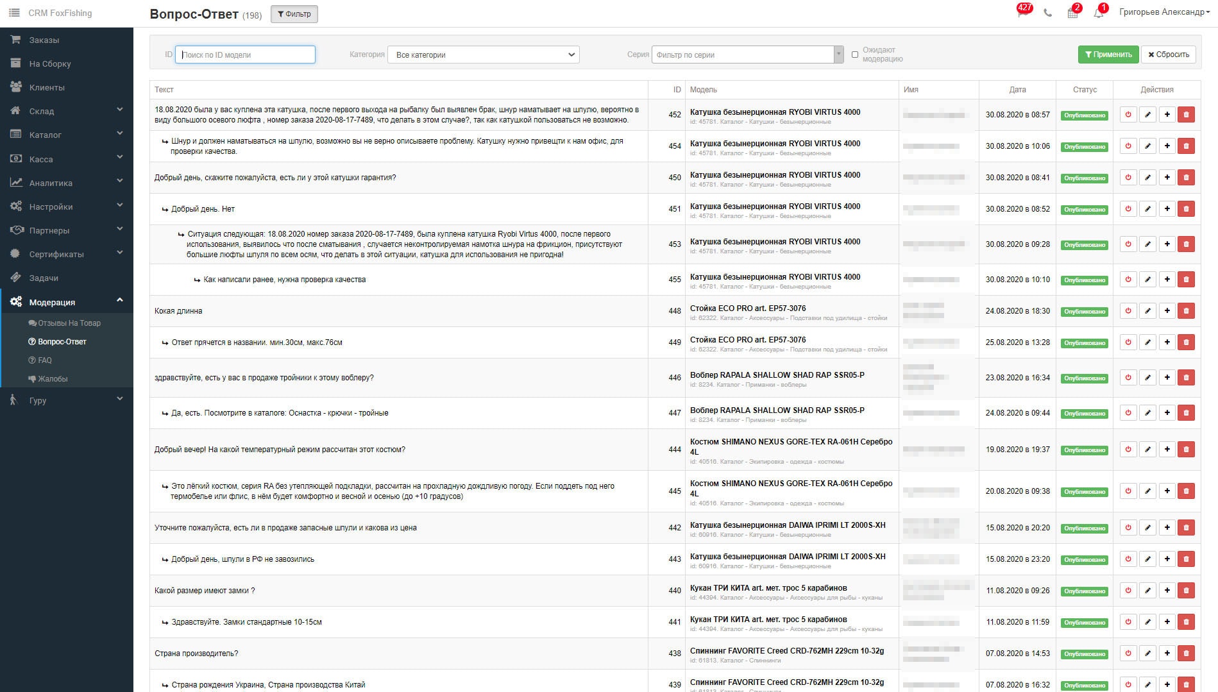Edit entry ID 452 with pencil icon
The width and height of the screenshot is (1218, 692).
tap(1147, 115)
